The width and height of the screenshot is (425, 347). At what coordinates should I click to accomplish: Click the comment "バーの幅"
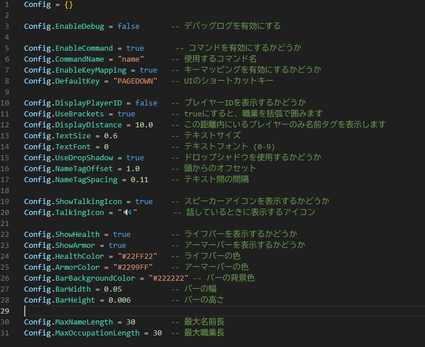tap(200, 289)
